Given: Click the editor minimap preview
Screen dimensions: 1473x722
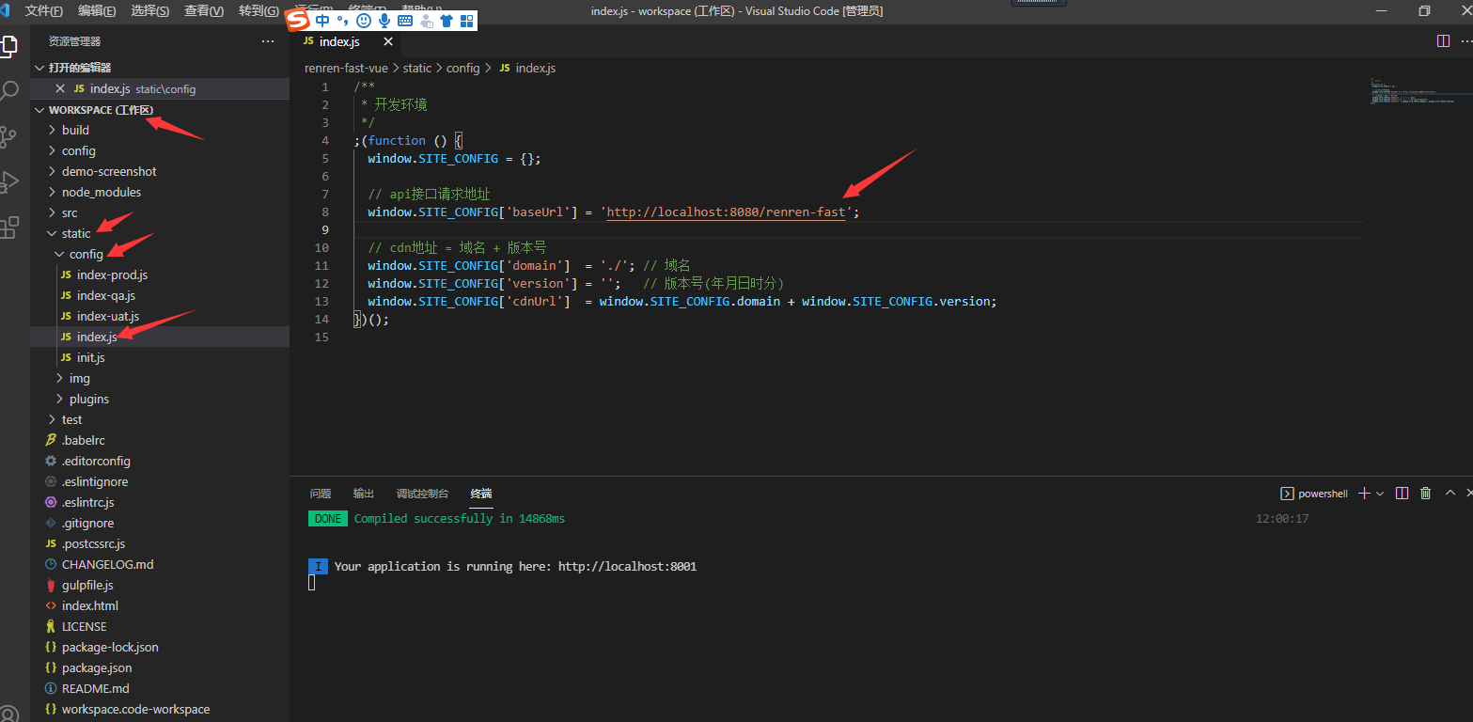Looking at the screenshot, I should tap(1414, 92).
